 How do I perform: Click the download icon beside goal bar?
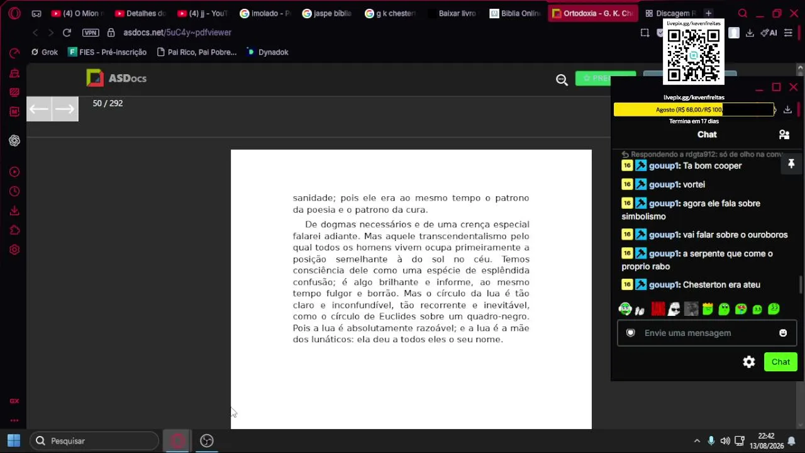pos(787,109)
